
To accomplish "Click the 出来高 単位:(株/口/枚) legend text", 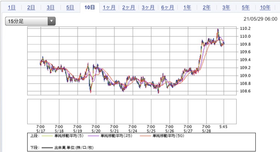I will [74, 148].
